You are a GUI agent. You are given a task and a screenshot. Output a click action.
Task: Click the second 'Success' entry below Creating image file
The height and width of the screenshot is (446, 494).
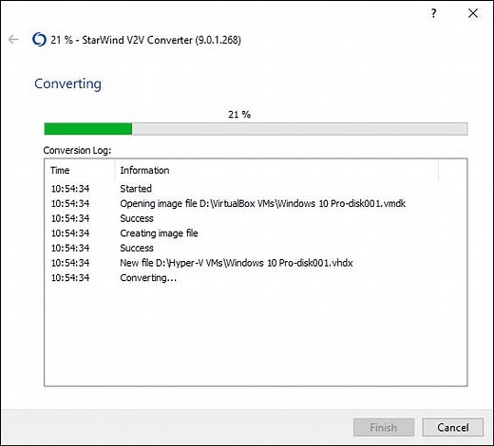point(137,248)
